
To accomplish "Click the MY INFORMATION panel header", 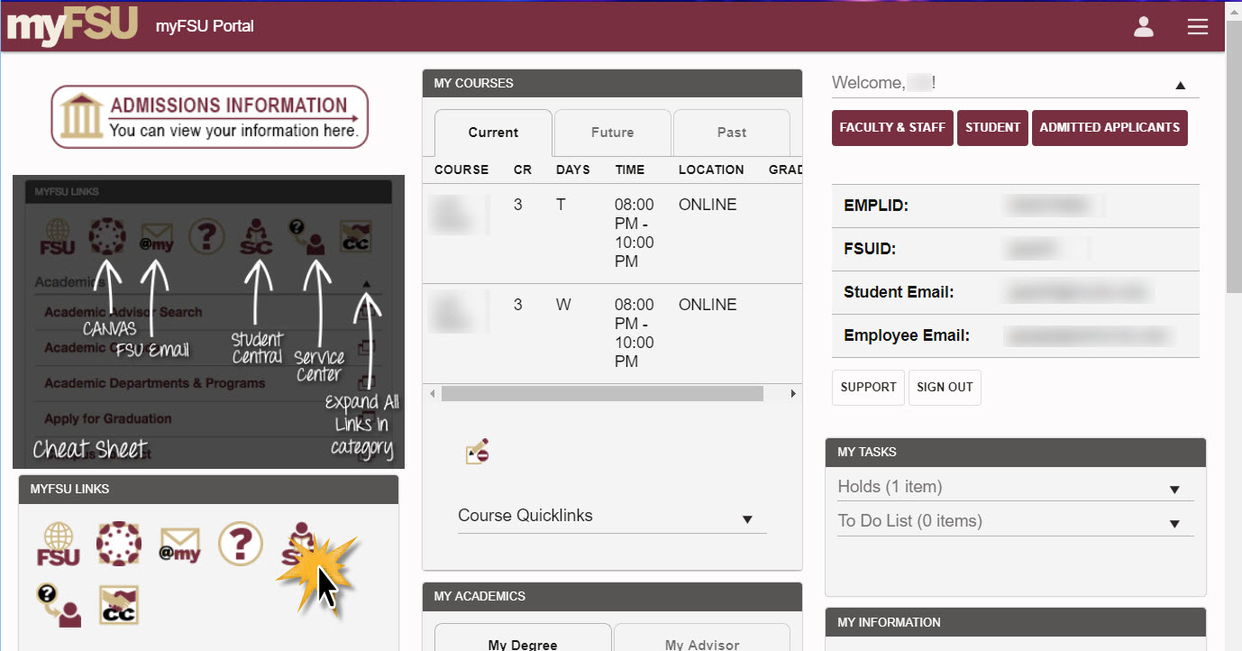I will pos(1015,622).
